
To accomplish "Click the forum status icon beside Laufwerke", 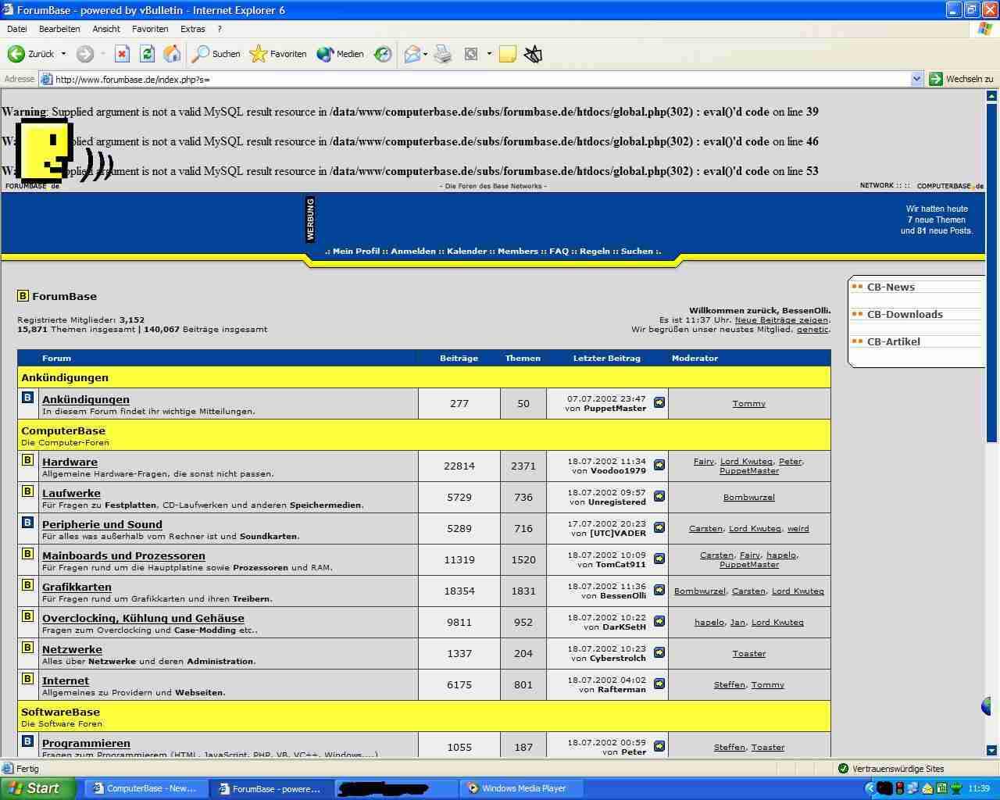I will pyautogui.click(x=27, y=491).
